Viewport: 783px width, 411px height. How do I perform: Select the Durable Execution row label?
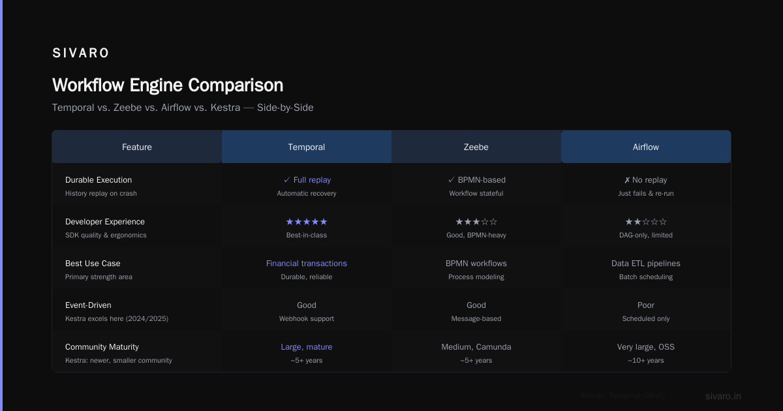point(99,180)
